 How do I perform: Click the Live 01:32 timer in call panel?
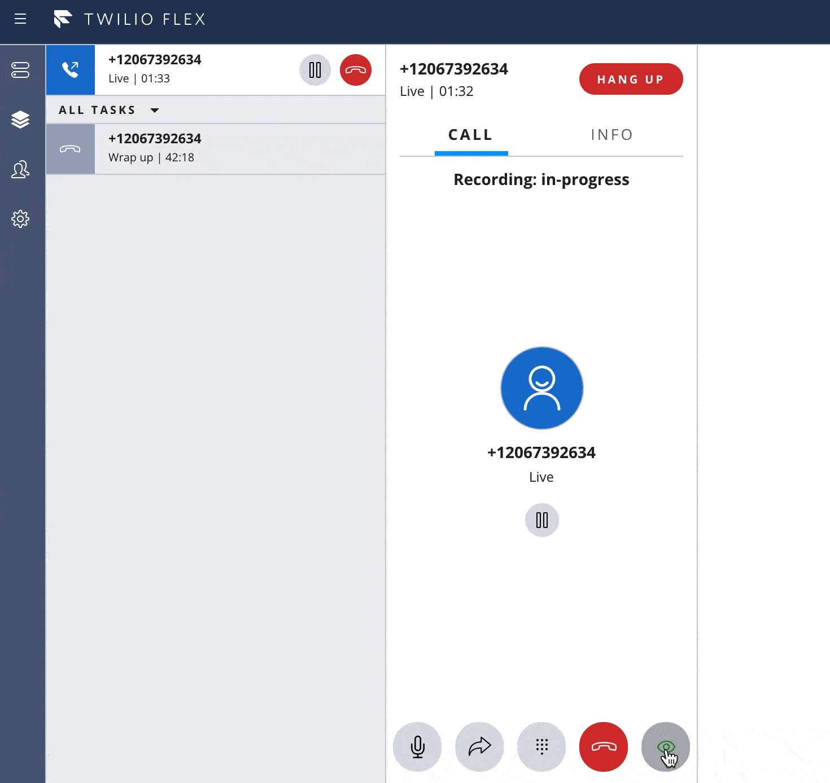(436, 91)
